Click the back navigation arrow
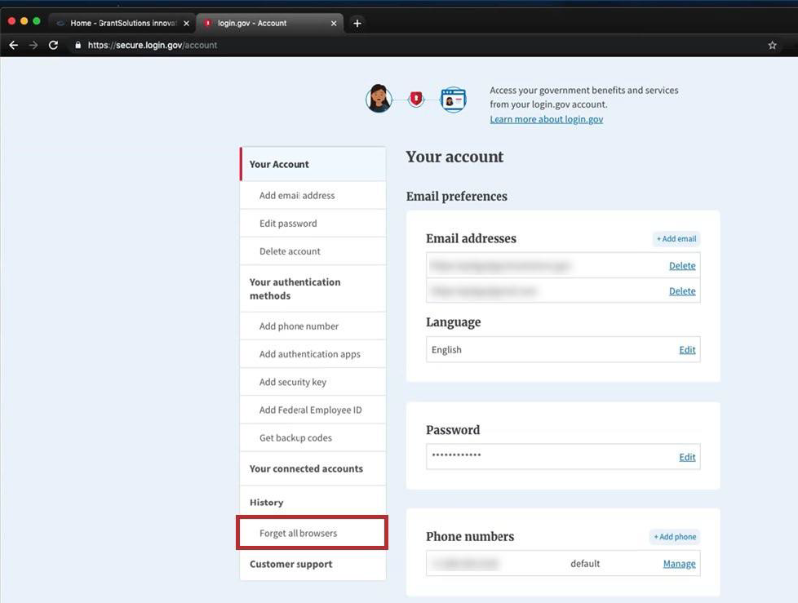798x603 pixels. pyautogui.click(x=13, y=45)
